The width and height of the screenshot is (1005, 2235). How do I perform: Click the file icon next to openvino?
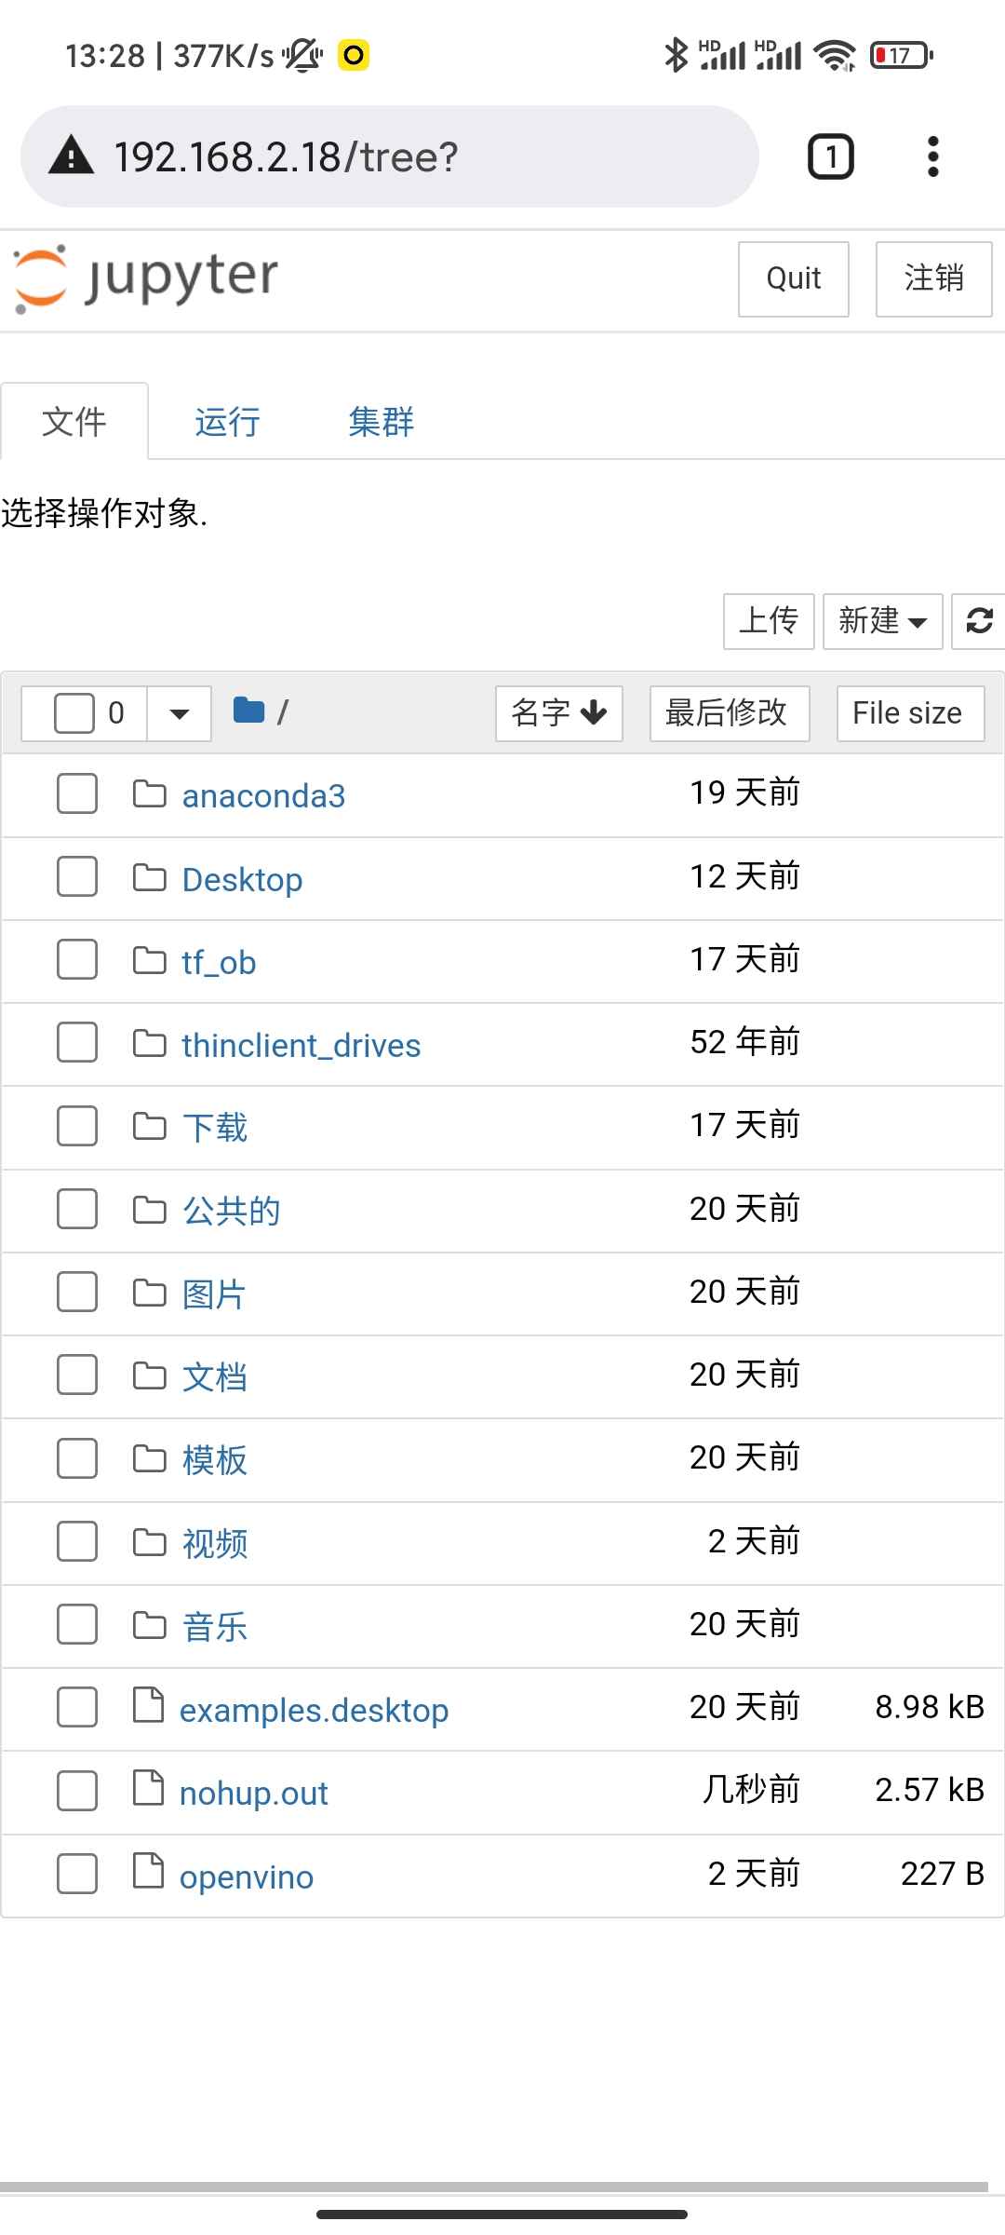pyautogui.click(x=149, y=1872)
